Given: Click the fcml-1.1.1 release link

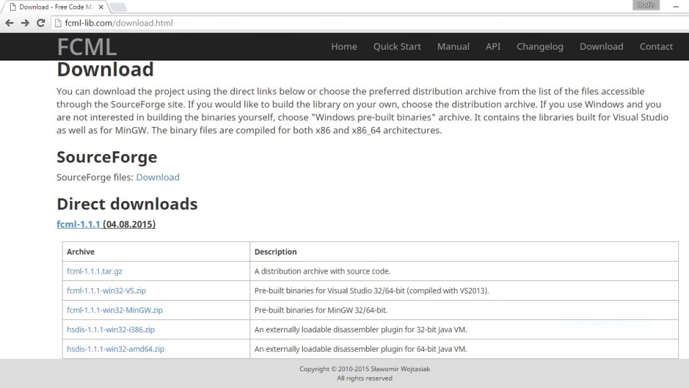Looking at the screenshot, I should pos(78,225).
